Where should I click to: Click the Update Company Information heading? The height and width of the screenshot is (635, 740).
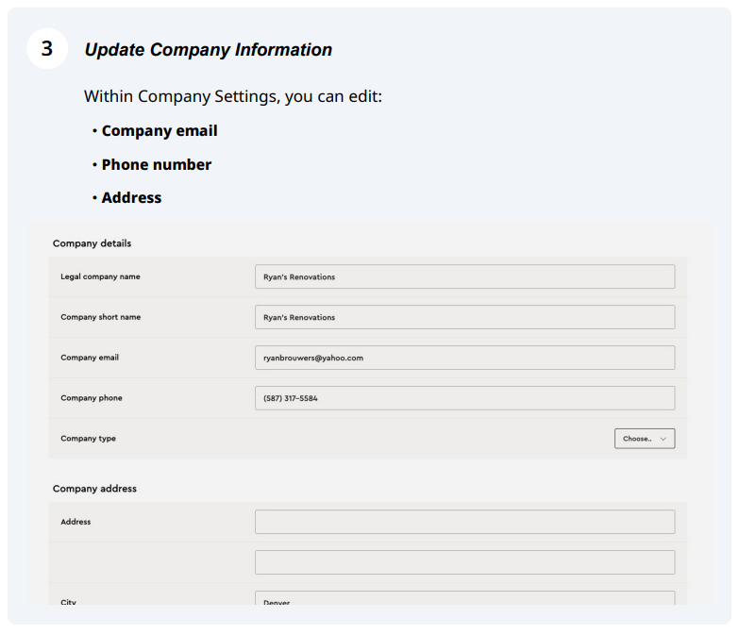pyautogui.click(x=208, y=50)
